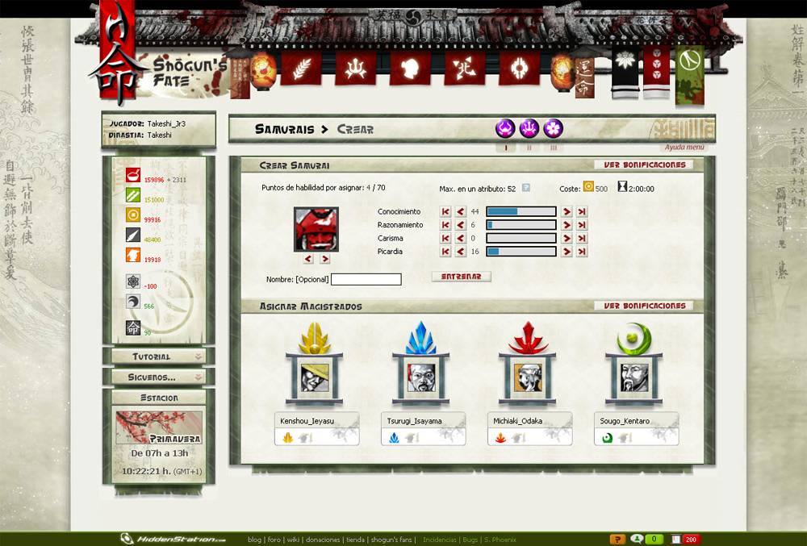807x546 pixels.
Task: Select previous samurai avatar arrow
Action: pos(308,259)
